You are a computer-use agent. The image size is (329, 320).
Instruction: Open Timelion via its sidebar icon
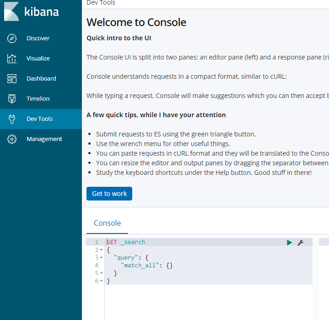[x=12, y=99]
